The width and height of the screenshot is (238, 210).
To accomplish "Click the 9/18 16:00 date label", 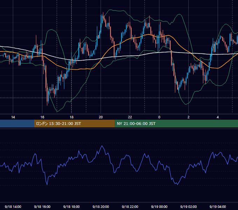I will tap(42, 206).
